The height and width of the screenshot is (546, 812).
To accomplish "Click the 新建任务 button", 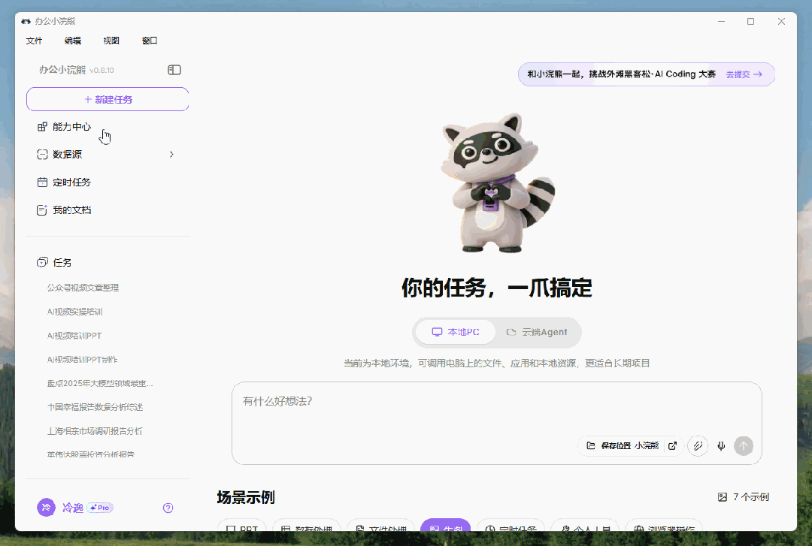I will (108, 99).
